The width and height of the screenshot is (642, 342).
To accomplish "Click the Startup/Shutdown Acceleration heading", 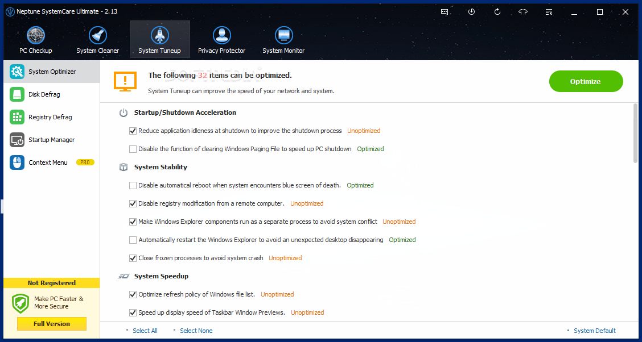I will 185,112.
